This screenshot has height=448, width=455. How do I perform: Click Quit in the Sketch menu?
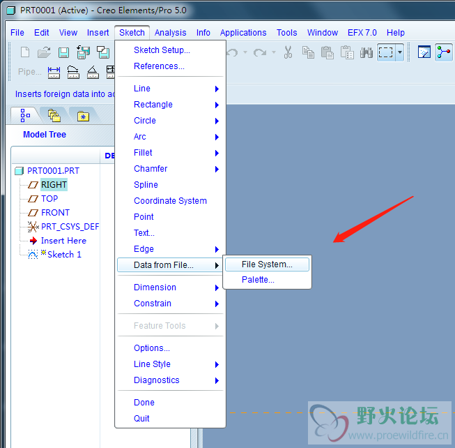coord(170,419)
